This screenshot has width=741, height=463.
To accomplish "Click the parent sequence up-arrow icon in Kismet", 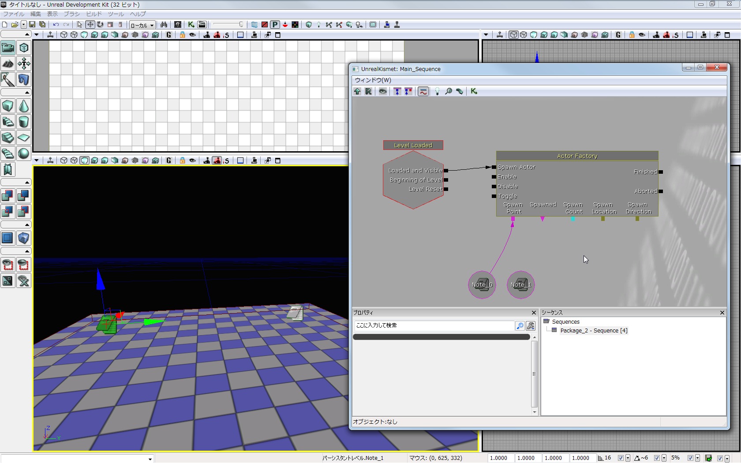I will coord(357,91).
